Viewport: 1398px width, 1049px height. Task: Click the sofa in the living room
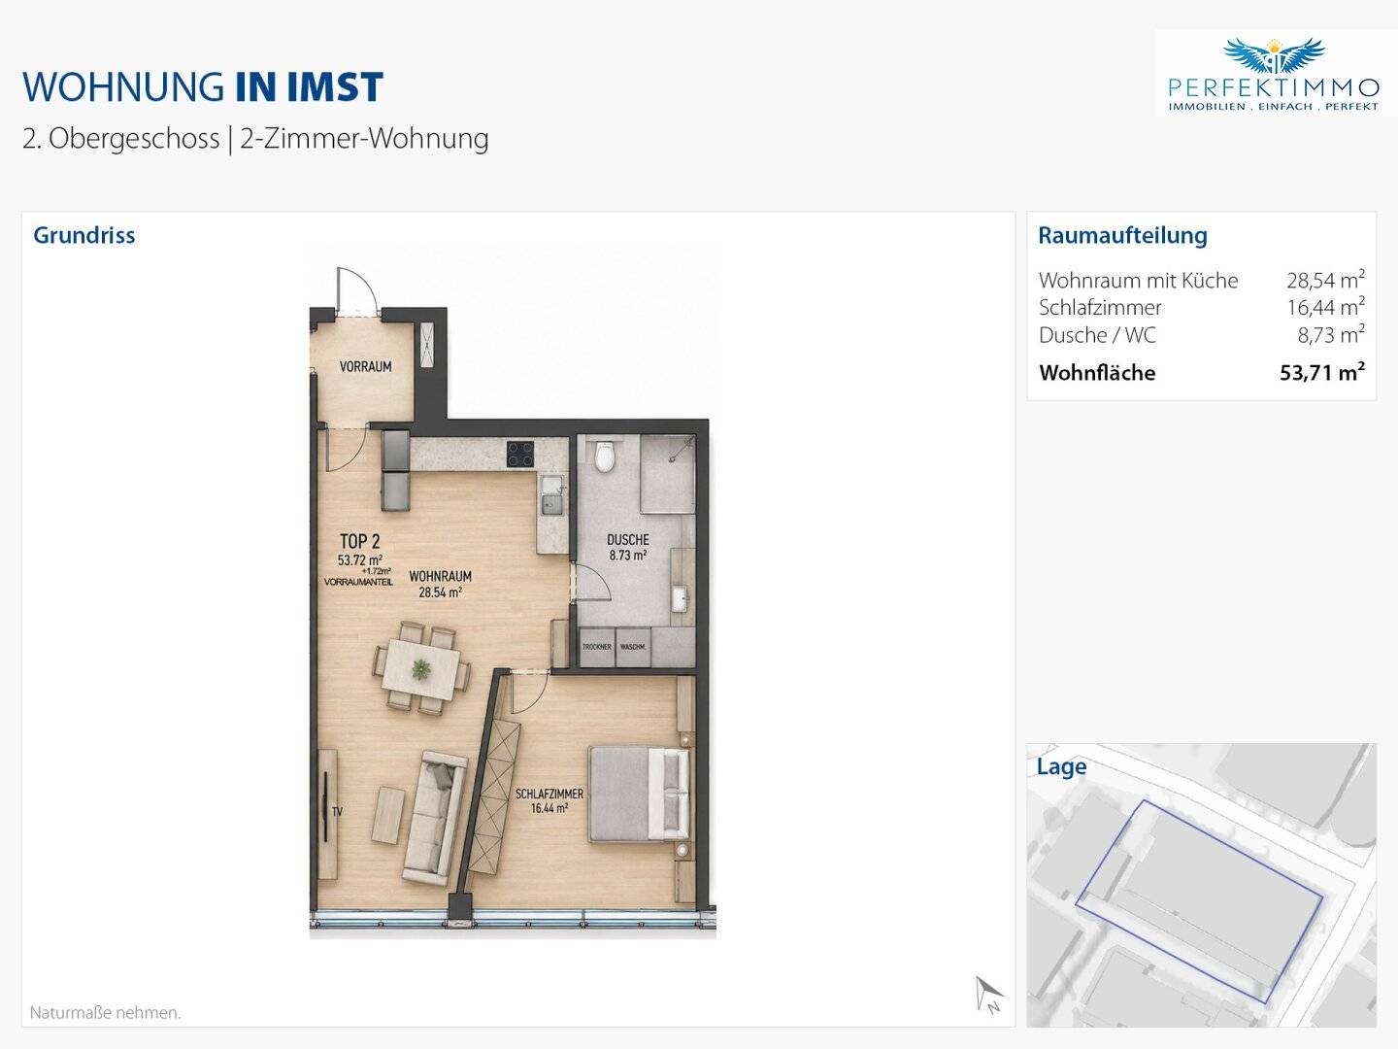[436, 817]
